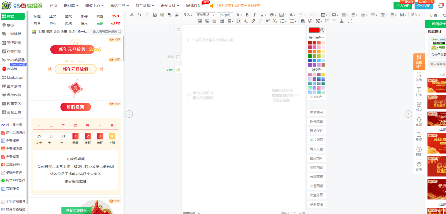Click the bold B formatting icon
This screenshot has width=446, height=214.
point(247,15)
